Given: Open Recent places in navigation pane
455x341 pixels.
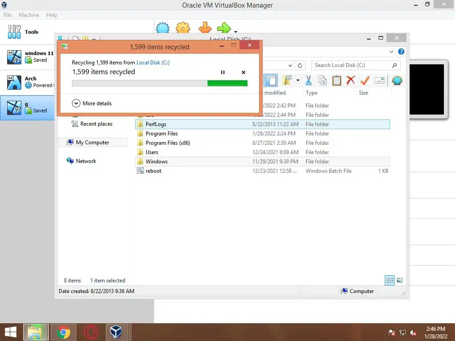Looking at the screenshot, I should 92,124.
